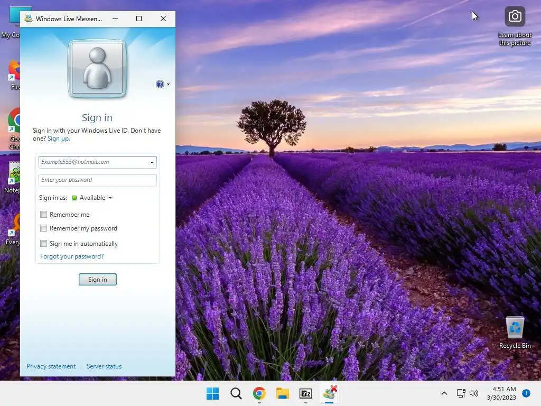Open the clock showing 4:51 AM

501,393
